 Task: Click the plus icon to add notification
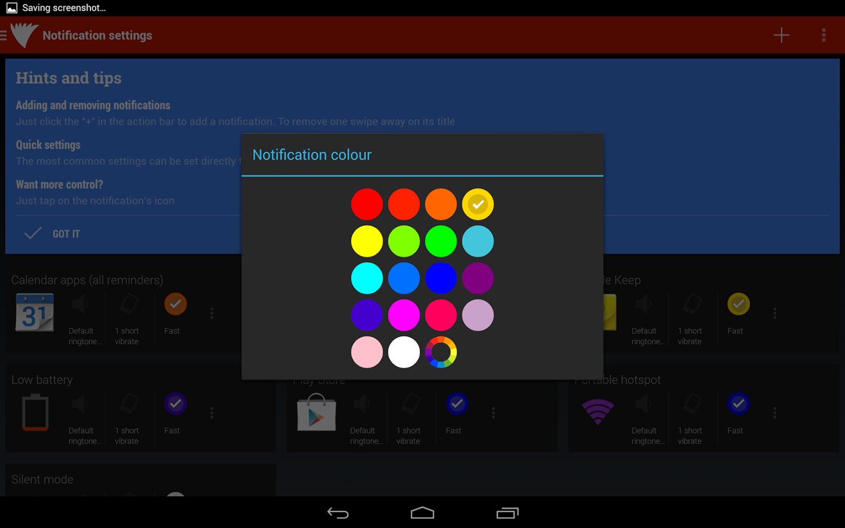point(781,35)
